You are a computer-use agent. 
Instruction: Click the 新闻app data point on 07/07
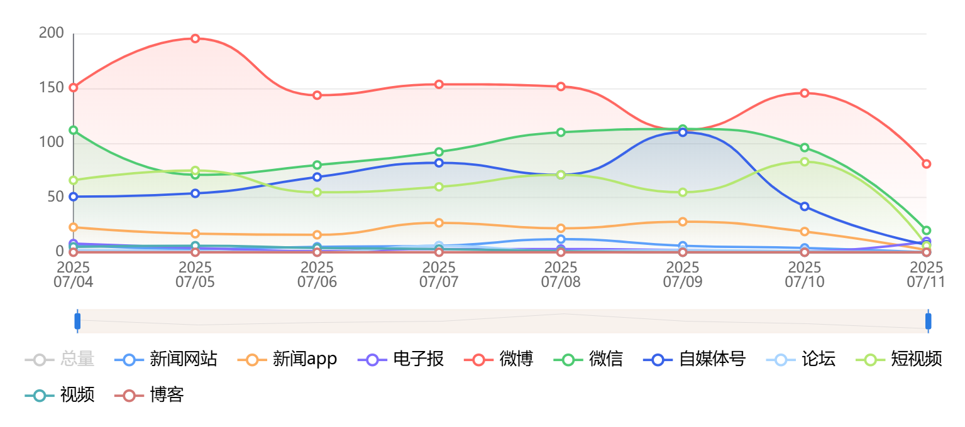439,223
